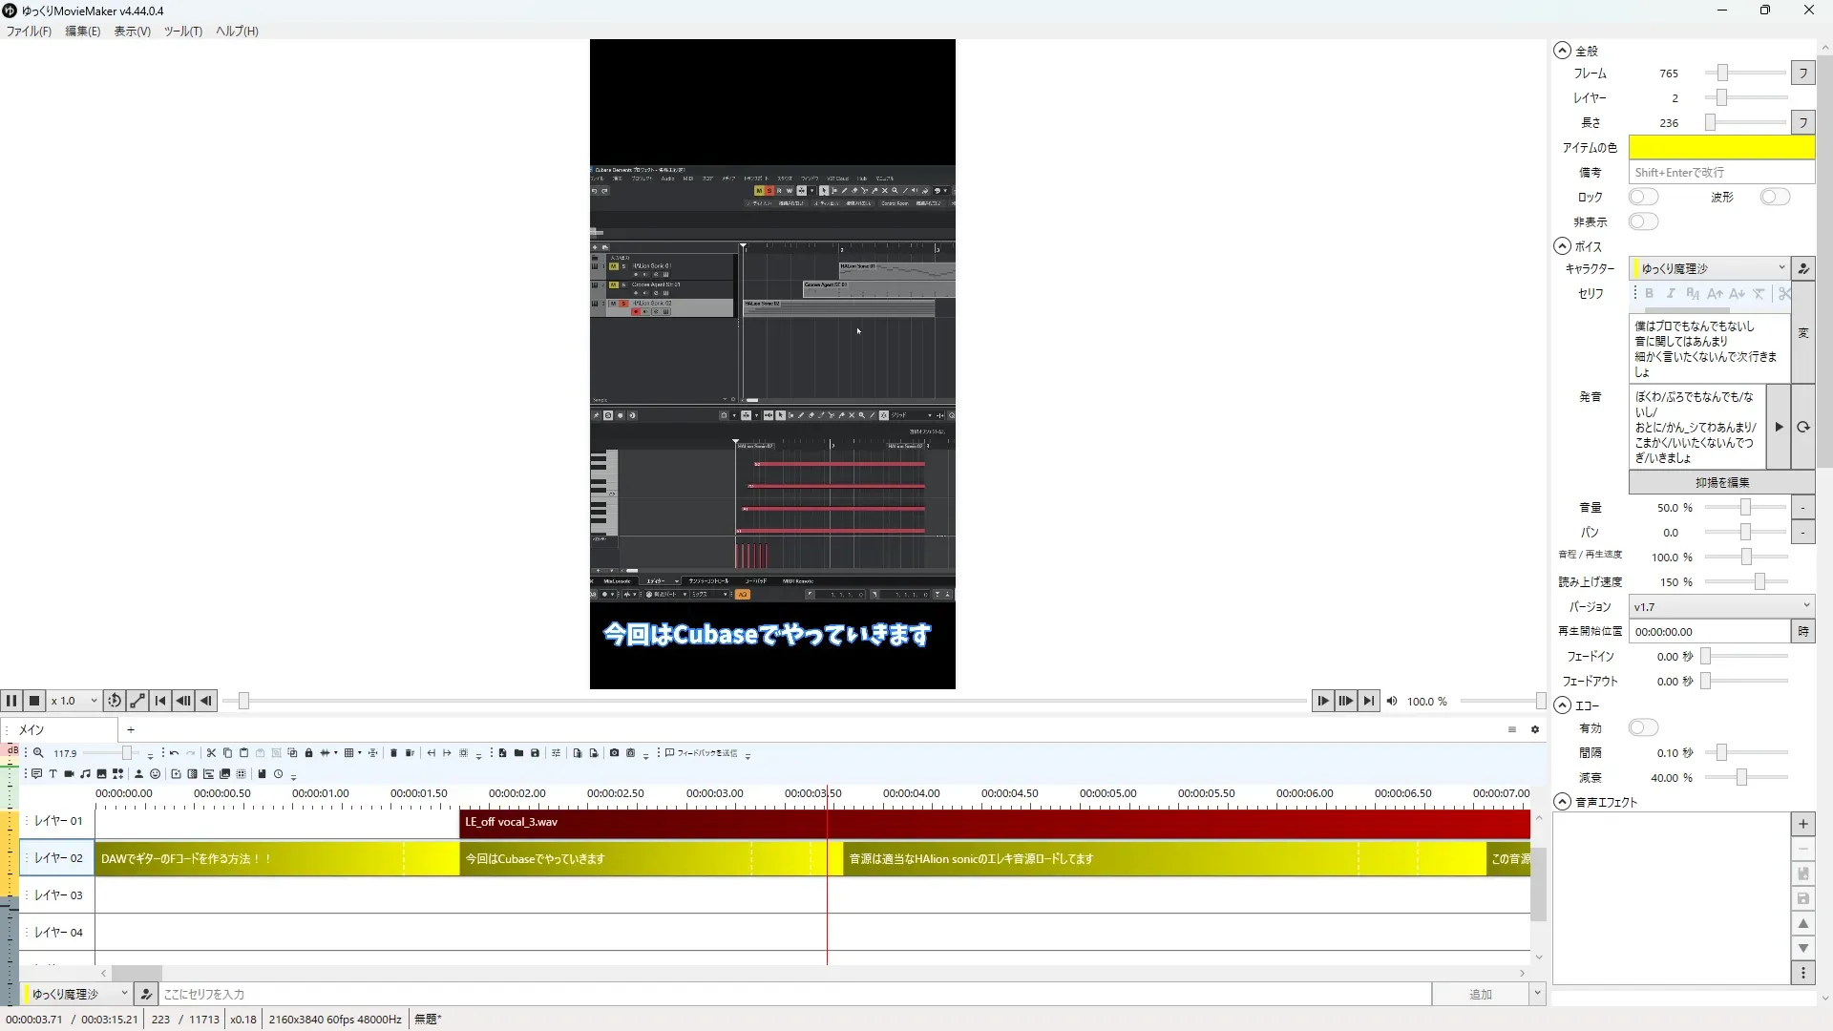Open the ツール(T) menu
The width and height of the screenshot is (1833, 1031).
tap(182, 31)
